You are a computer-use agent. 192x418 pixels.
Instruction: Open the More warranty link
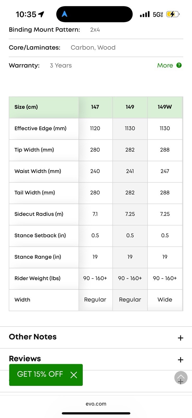(165, 65)
